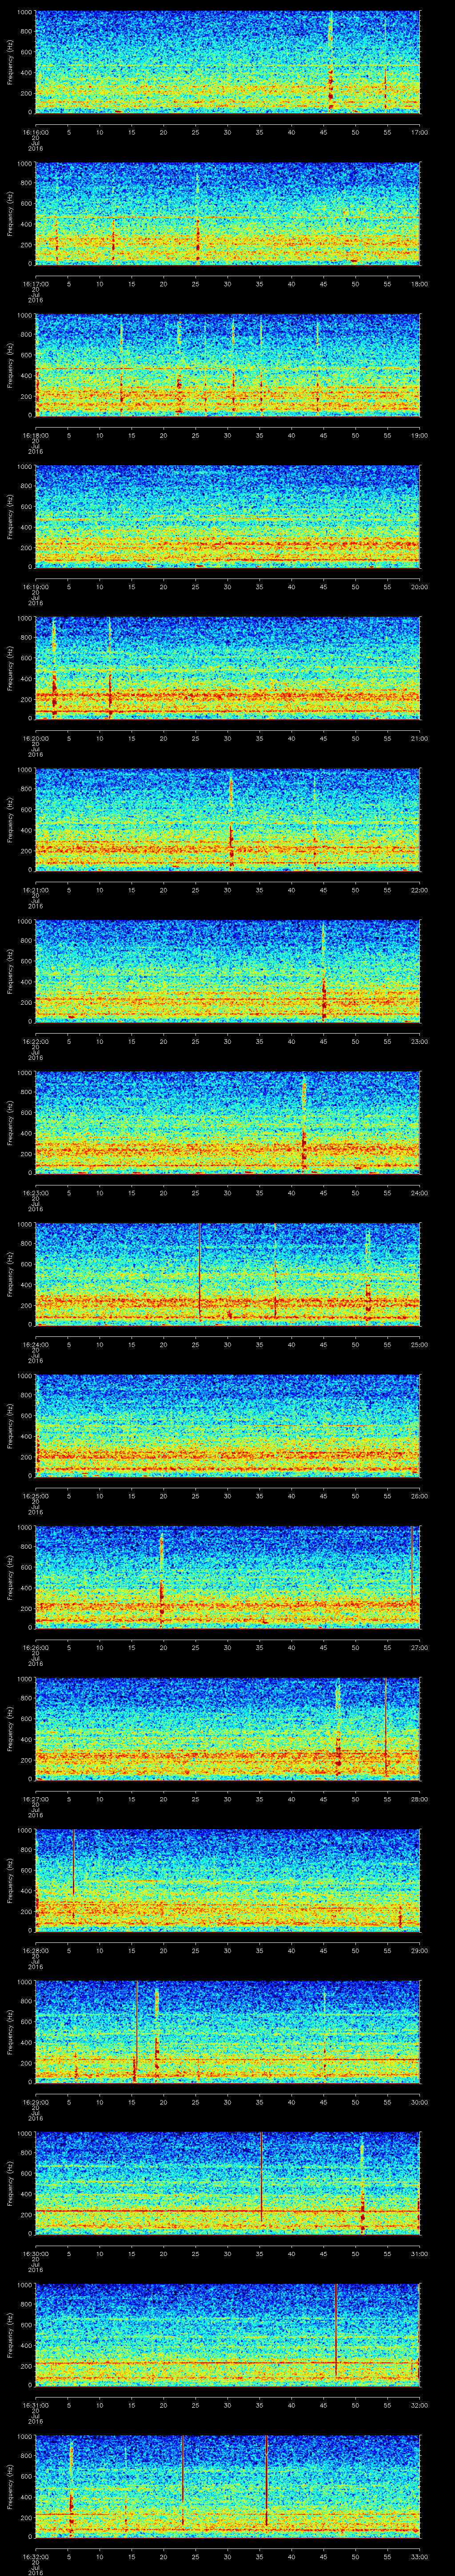Select the 25:00 end-time axis label

click(420, 1344)
